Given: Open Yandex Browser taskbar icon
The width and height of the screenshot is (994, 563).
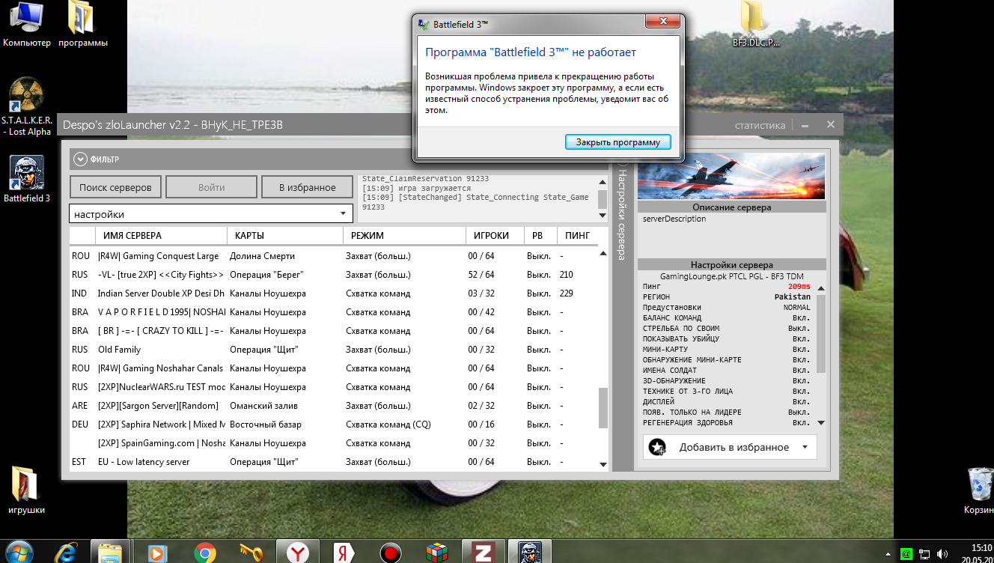Looking at the screenshot, I should [298, 553].
